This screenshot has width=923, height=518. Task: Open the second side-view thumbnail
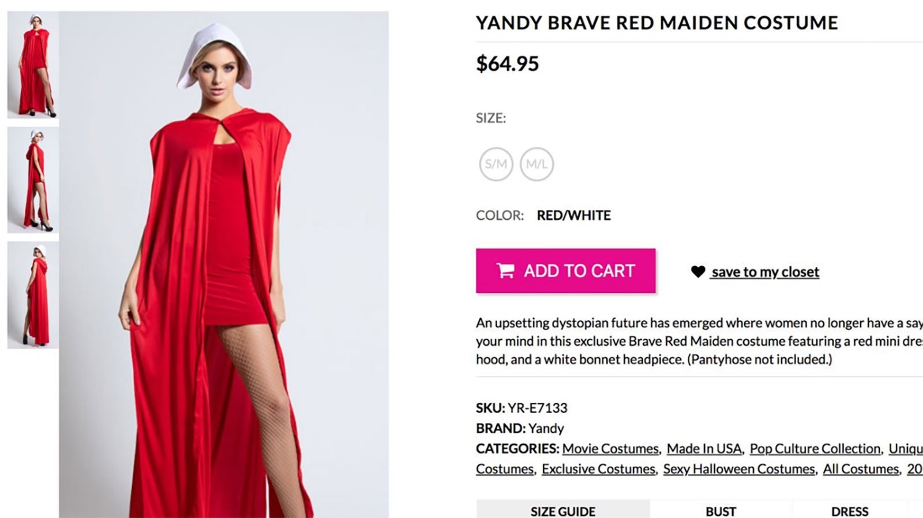coord(33,180)
